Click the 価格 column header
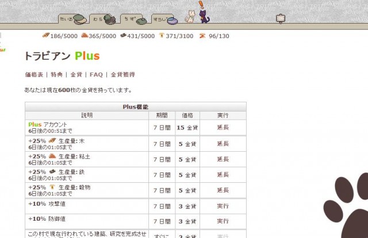 (187, 115)
